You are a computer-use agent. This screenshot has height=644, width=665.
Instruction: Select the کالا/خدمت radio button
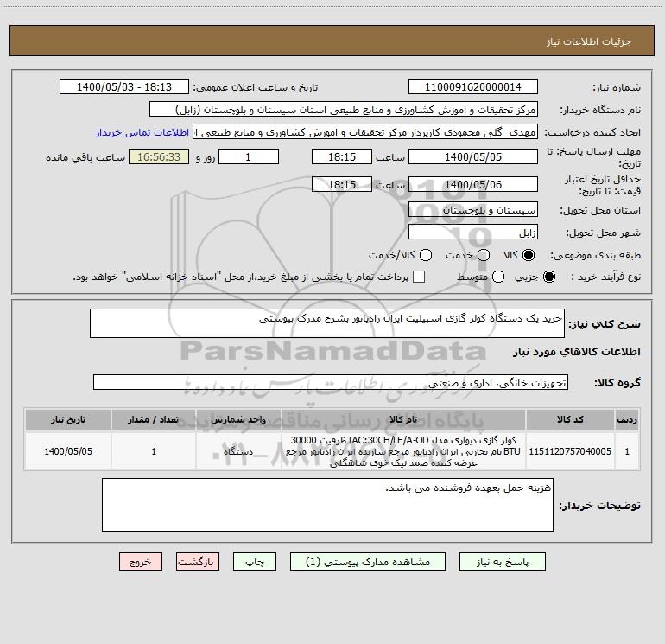[x=426, y=255]
